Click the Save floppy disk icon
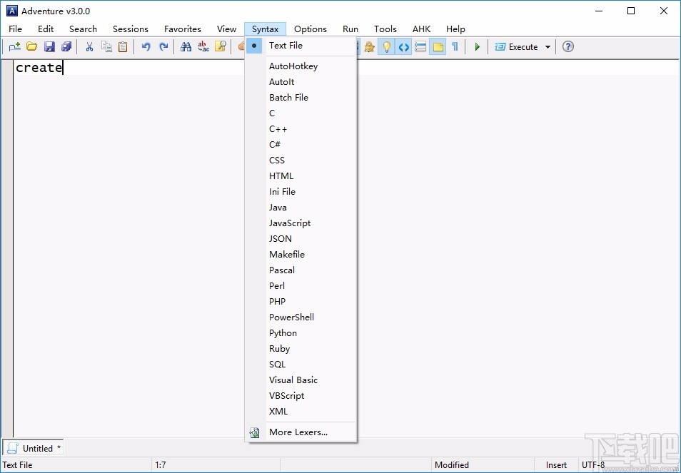681x473 pixels. (49, 46)
